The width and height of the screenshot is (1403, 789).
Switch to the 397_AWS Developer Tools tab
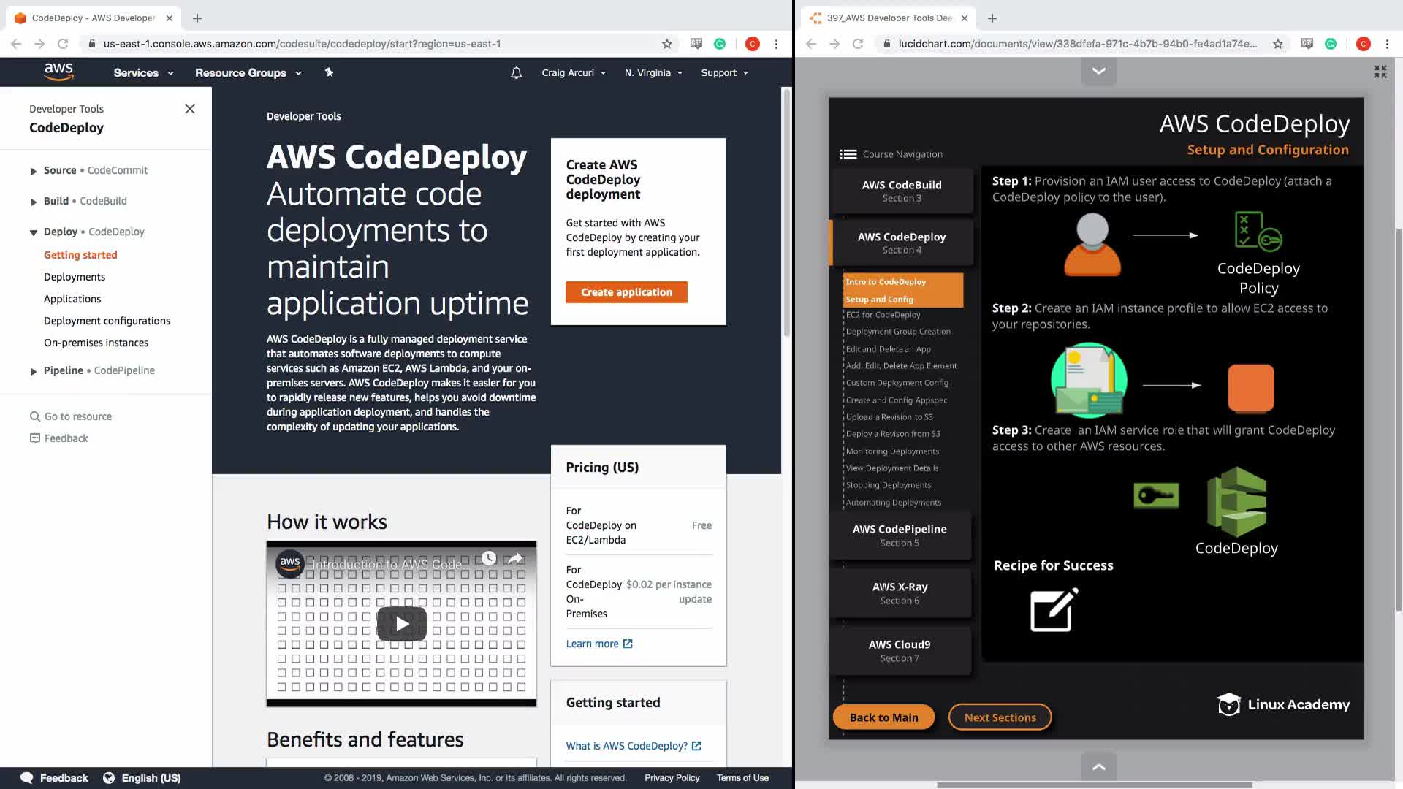pyautogui.click(x=889, y=18)
